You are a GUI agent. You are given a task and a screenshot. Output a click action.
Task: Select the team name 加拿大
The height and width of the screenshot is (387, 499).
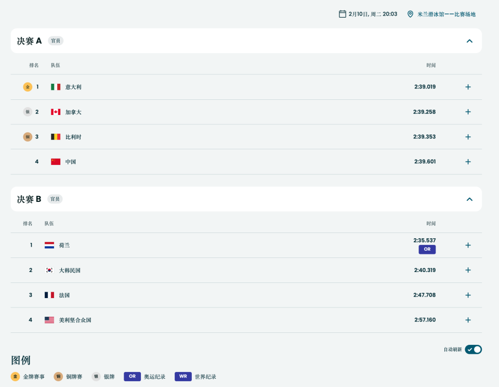pyautogui.click(x=73, y=112)
